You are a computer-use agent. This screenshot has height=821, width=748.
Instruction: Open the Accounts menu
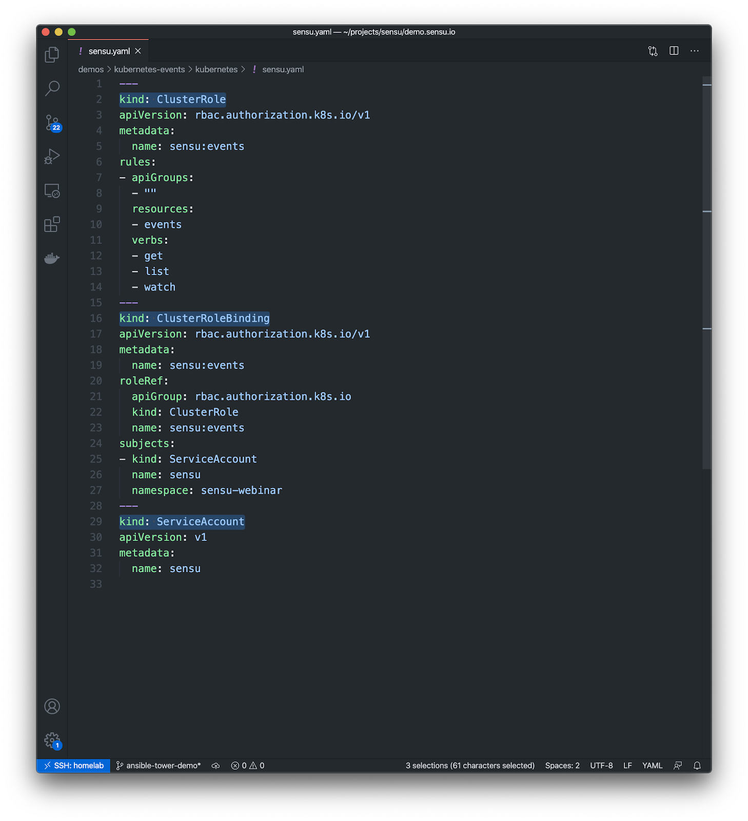click(x=52, y=707)
